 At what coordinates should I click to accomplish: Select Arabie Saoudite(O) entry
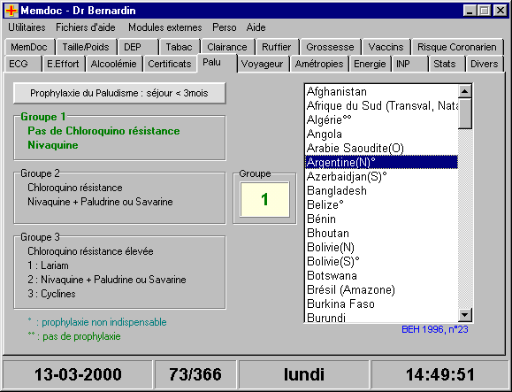point(381,148)
